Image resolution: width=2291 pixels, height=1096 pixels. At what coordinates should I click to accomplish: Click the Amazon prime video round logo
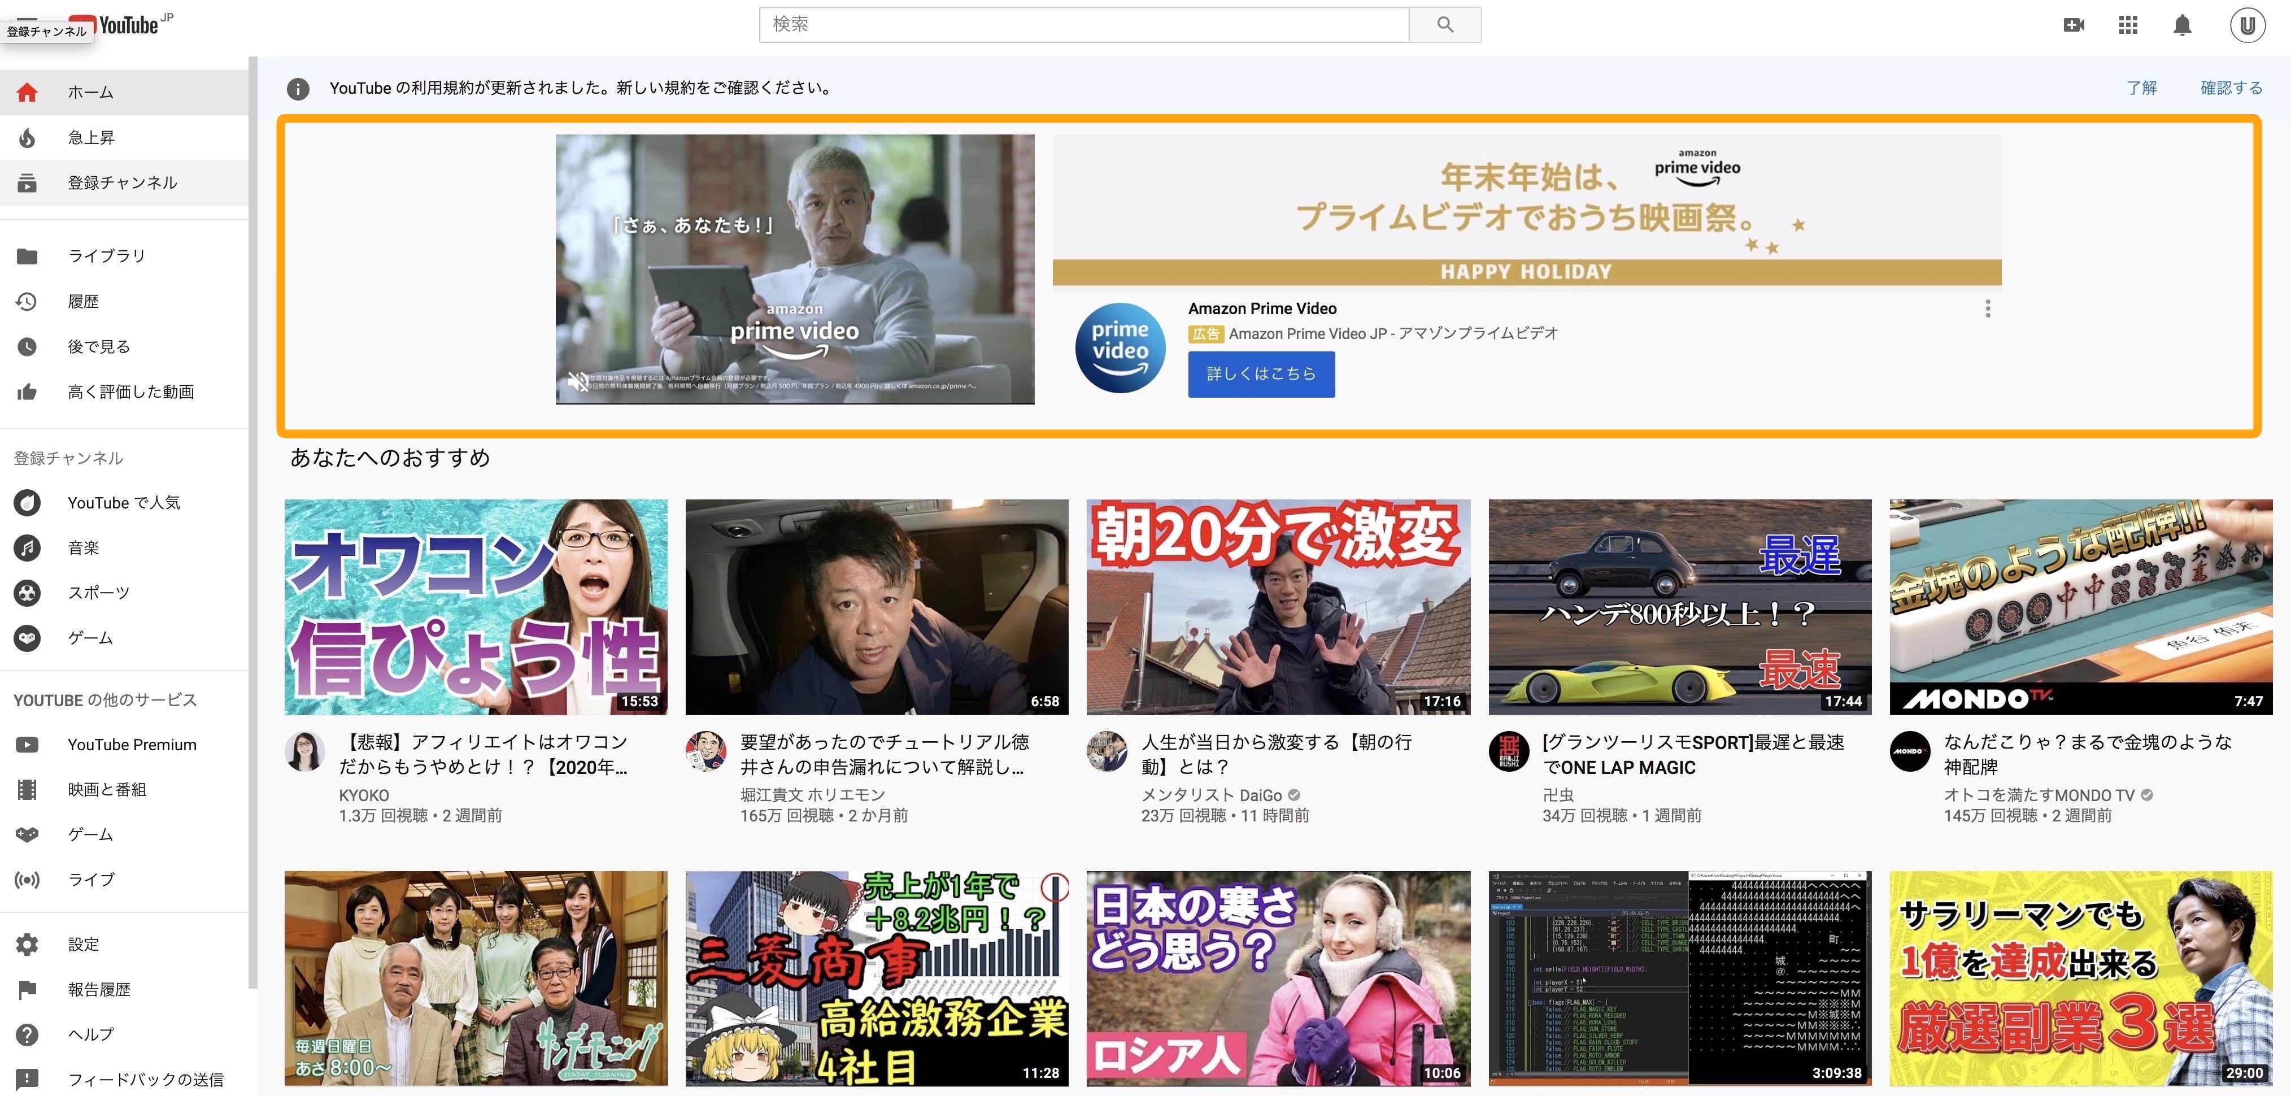coord(1121,348)
